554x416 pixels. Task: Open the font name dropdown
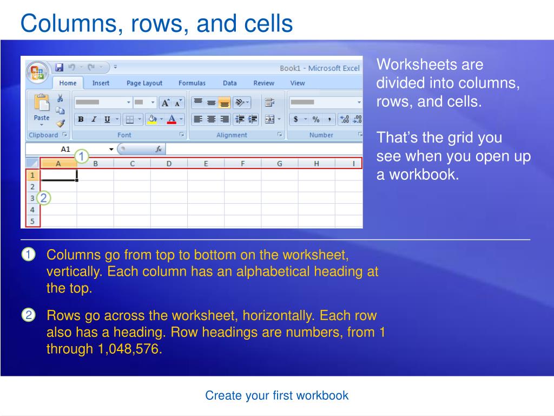click(x=129, y=102)
